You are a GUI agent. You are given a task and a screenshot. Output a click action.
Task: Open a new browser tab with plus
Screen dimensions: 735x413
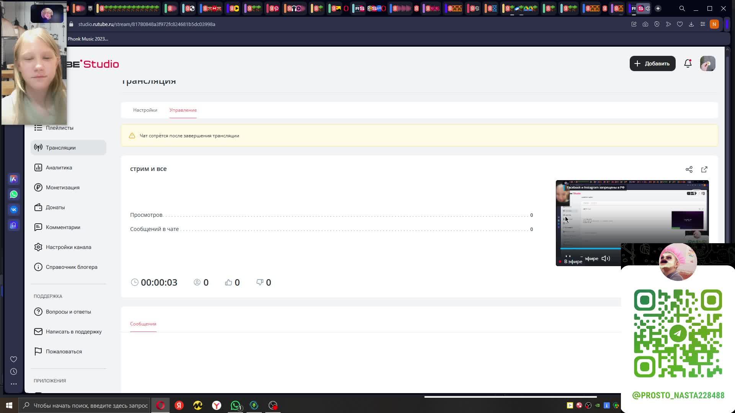658,8
